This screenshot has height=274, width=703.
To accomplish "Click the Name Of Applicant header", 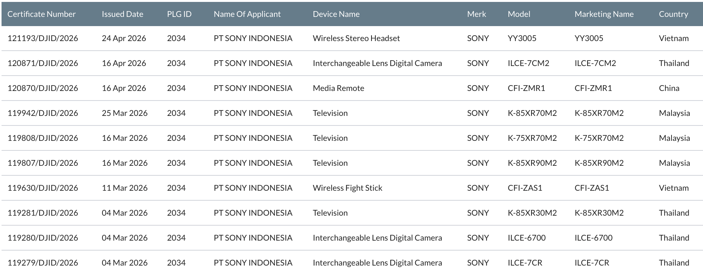I will click(247, 14).
